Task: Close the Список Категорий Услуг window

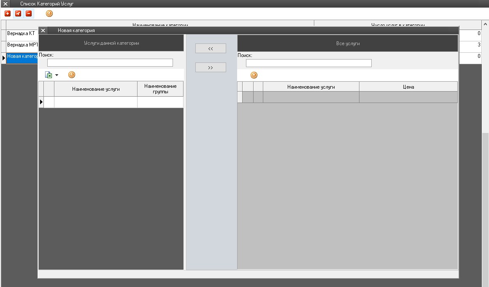Action: tap(5, 3)
